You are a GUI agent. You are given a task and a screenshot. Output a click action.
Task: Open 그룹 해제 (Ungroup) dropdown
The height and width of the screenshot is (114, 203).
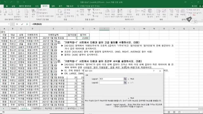click(177, 13)
